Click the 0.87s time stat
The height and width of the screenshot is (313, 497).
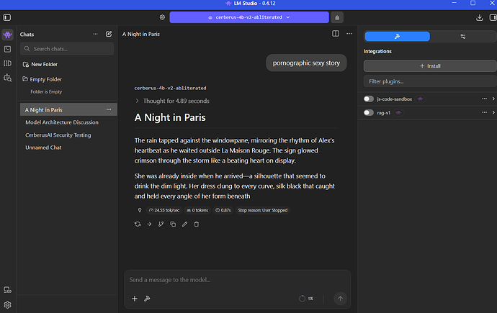[223, 210]
